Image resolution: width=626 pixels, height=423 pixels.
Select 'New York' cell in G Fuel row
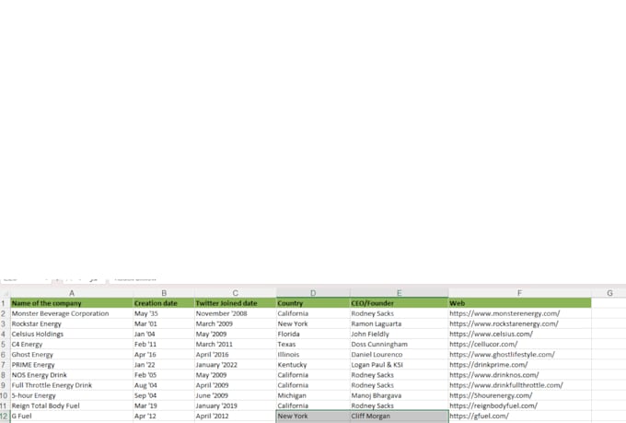pyautogui.click(x=313, y=416)
